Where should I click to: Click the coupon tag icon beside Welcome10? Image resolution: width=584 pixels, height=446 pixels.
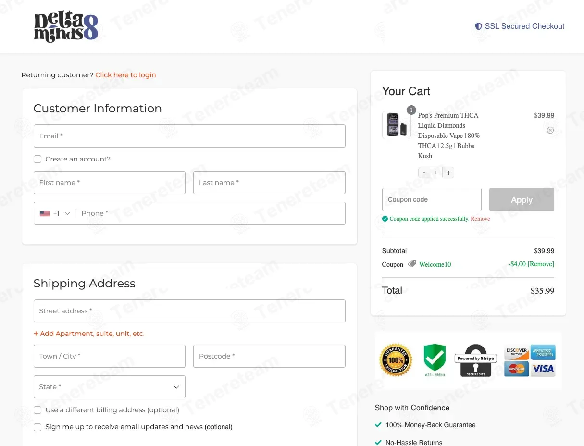click(x=412, y=264)
